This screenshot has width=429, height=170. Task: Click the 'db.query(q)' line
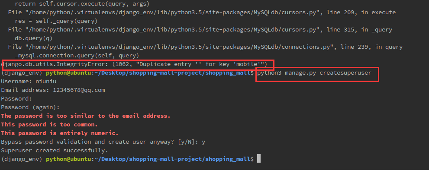coord(33,38)
